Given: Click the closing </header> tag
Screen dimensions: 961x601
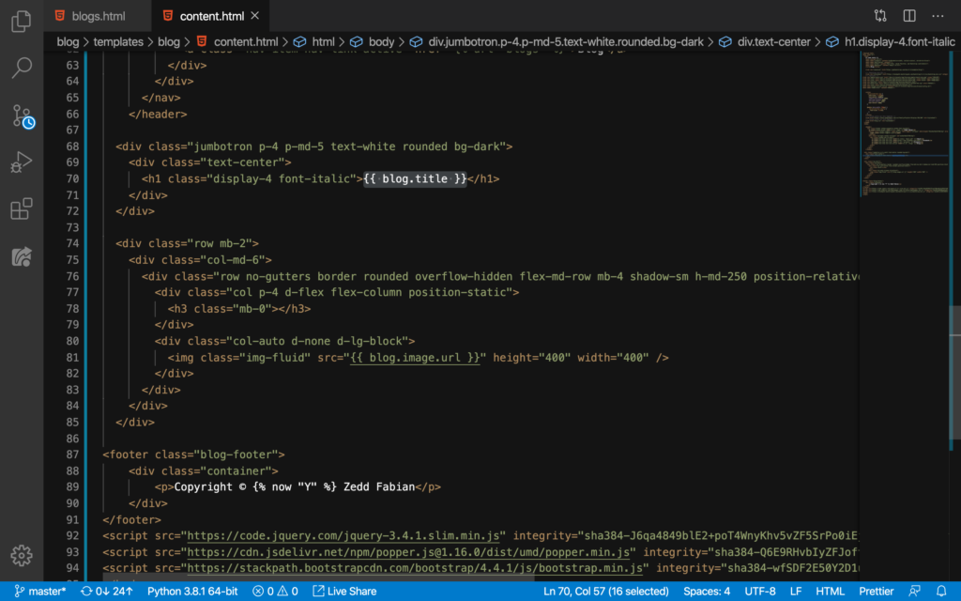Looking at the screenshot, I should coord(158,114).
